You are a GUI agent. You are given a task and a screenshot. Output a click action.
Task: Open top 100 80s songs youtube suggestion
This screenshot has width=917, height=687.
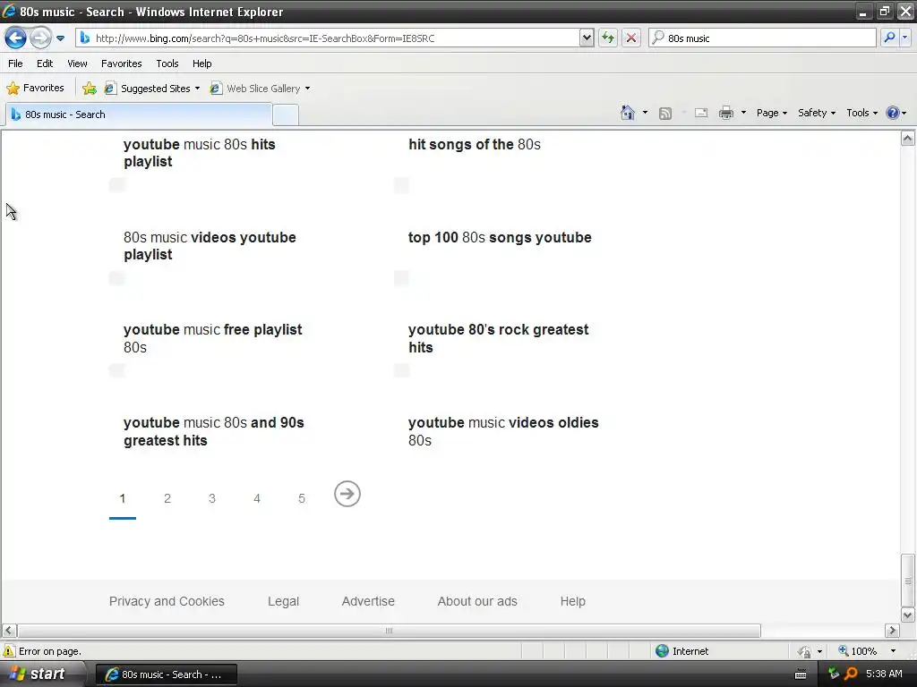tap(500, 237)
